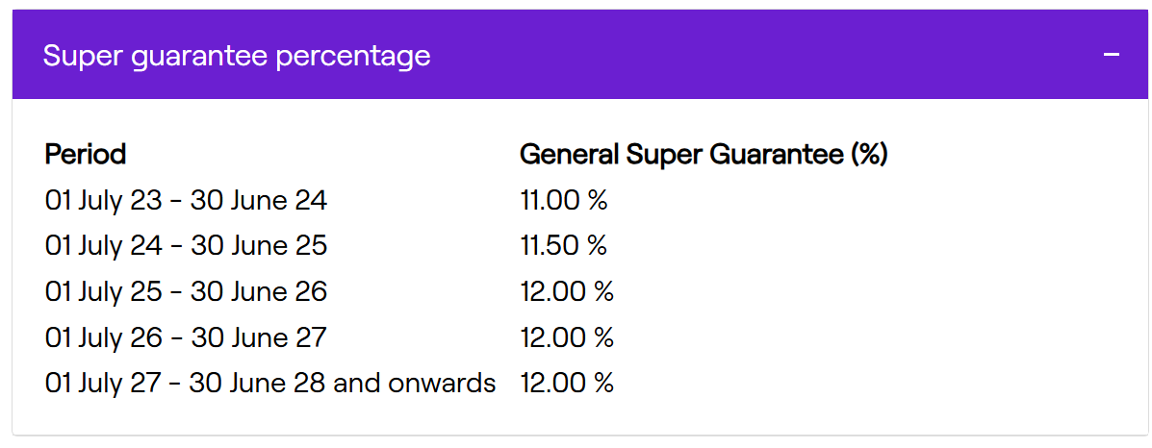Click the 01 July 24 - 30 June 25 period

pos(186,245)
